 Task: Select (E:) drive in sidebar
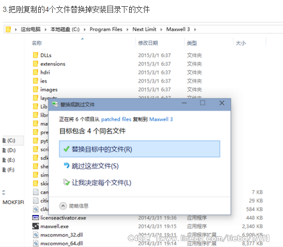9,160
